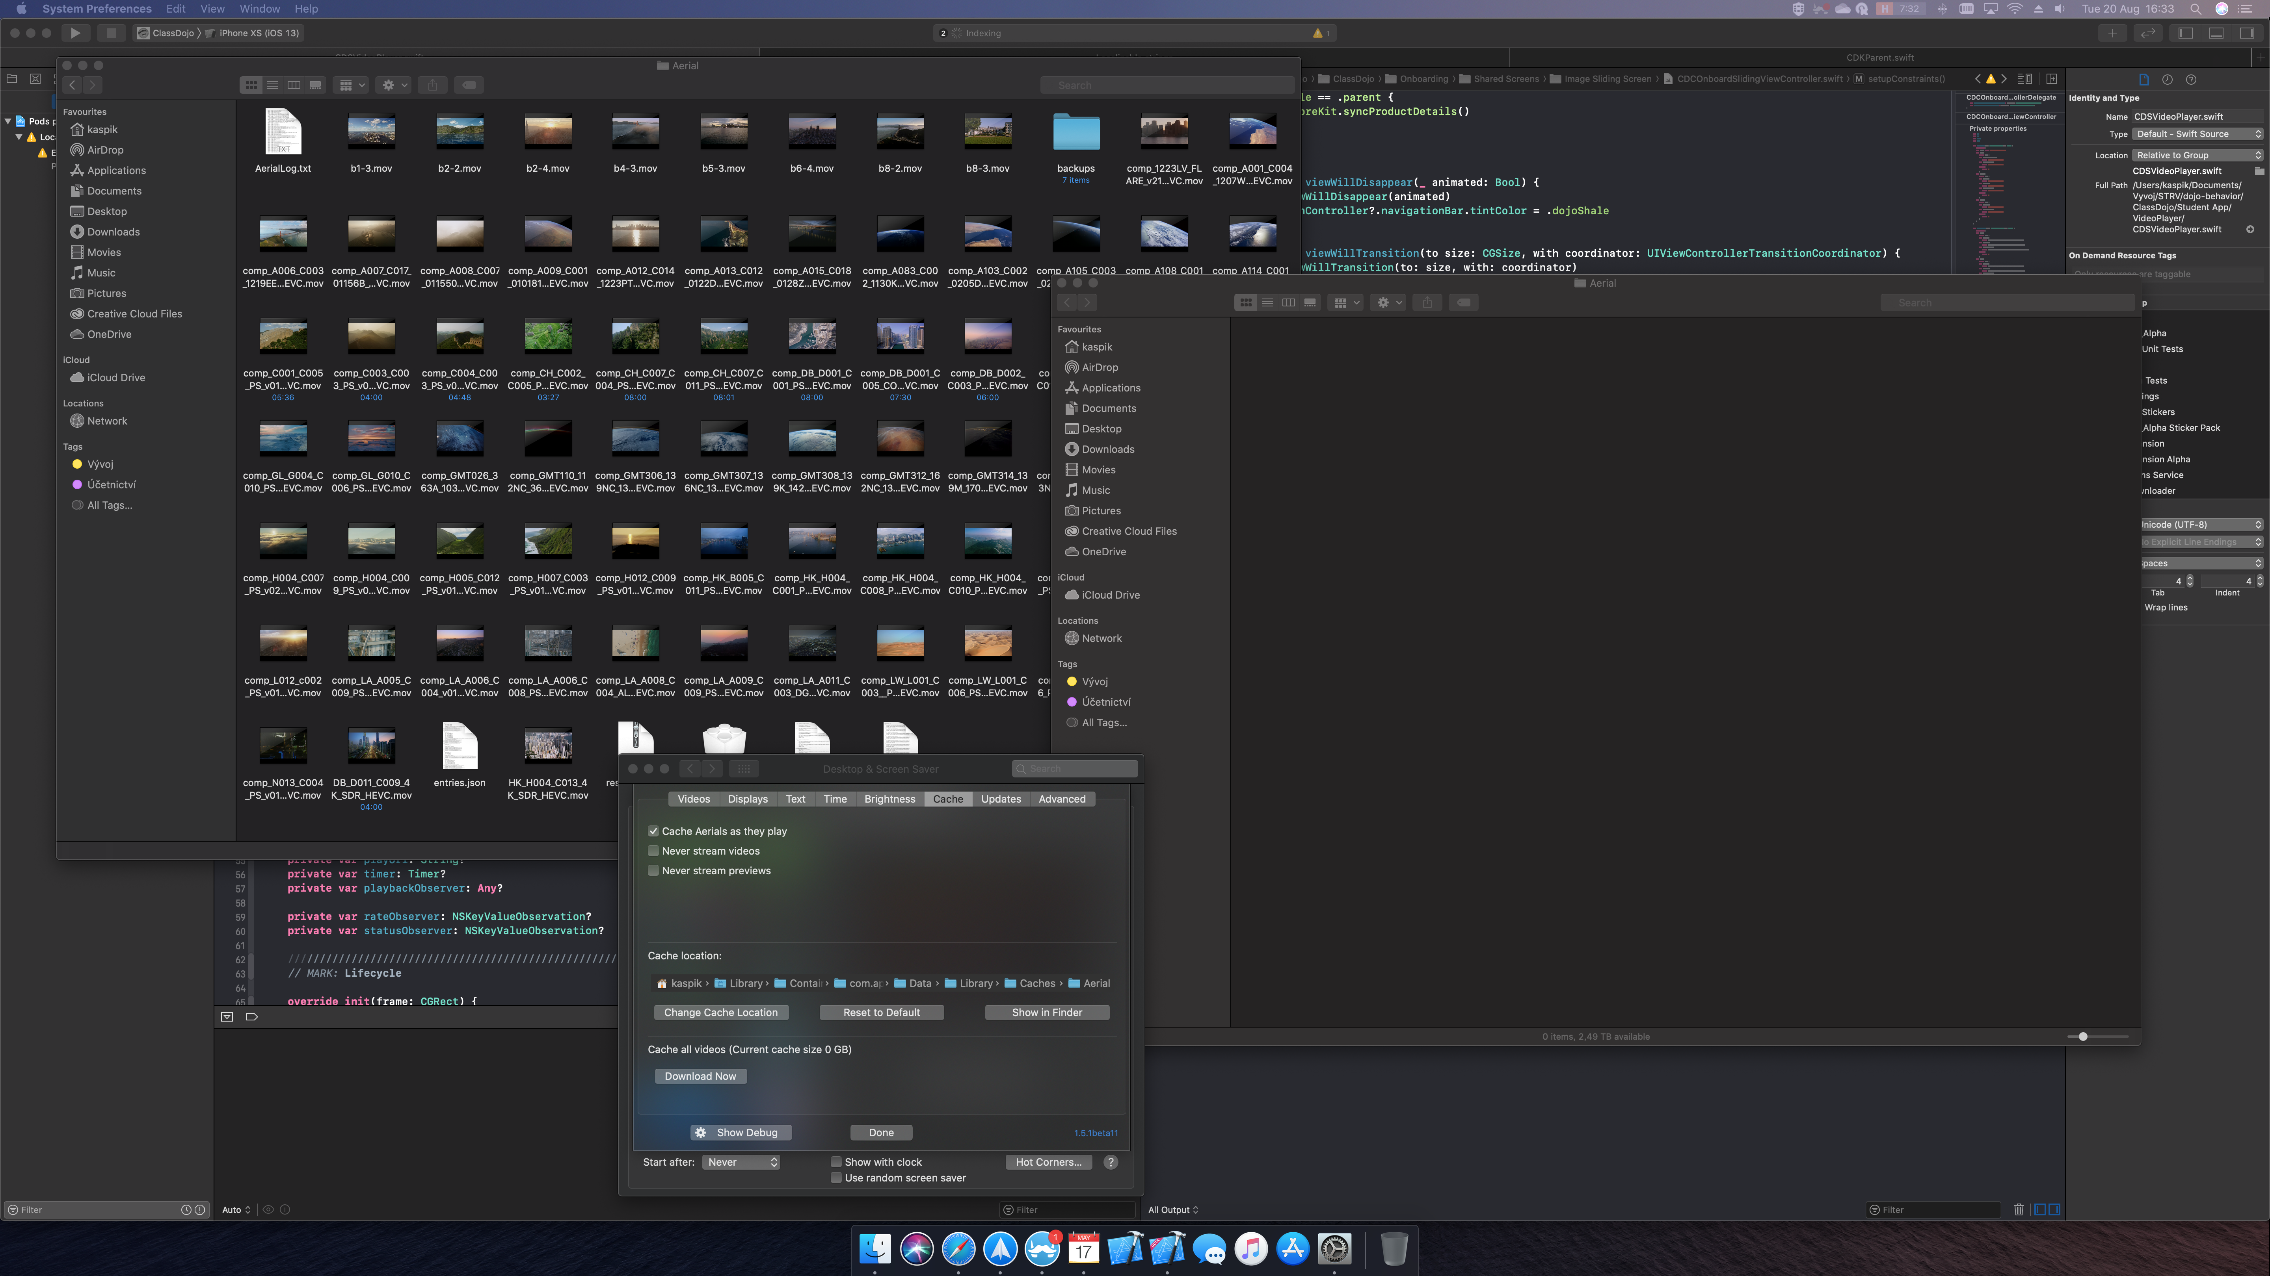Select column view in right Finder toolbar

[x=1288, y=303]
